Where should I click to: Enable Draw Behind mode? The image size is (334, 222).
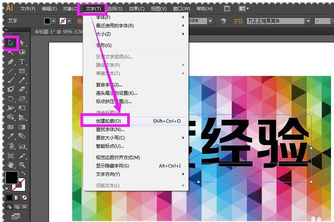point(17,207)
